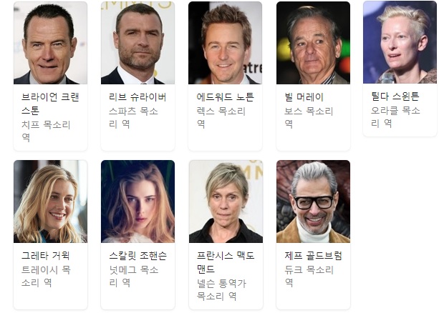Click the 프란시스 맥도맨드 card photo
This screenshot has width=439, height=313.
pos(226,202)
